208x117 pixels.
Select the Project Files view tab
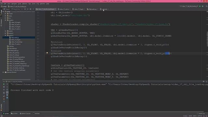pos(16,9)
